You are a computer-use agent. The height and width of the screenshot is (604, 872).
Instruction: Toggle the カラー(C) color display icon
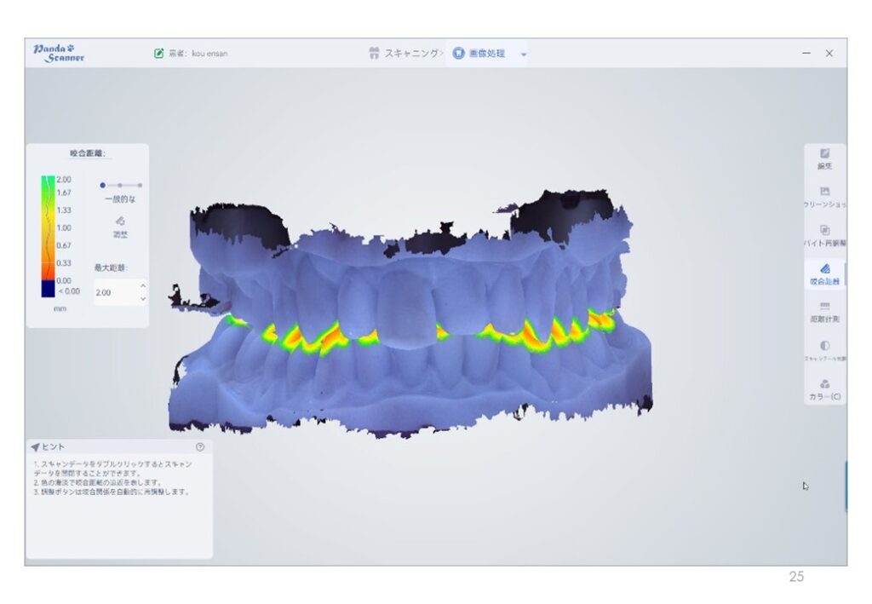coord(824,389)
